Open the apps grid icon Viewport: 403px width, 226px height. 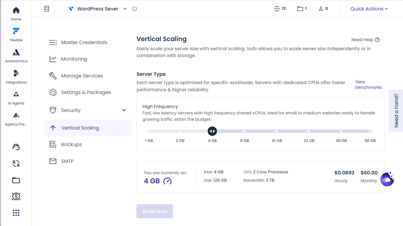click(x=16, y=213)
